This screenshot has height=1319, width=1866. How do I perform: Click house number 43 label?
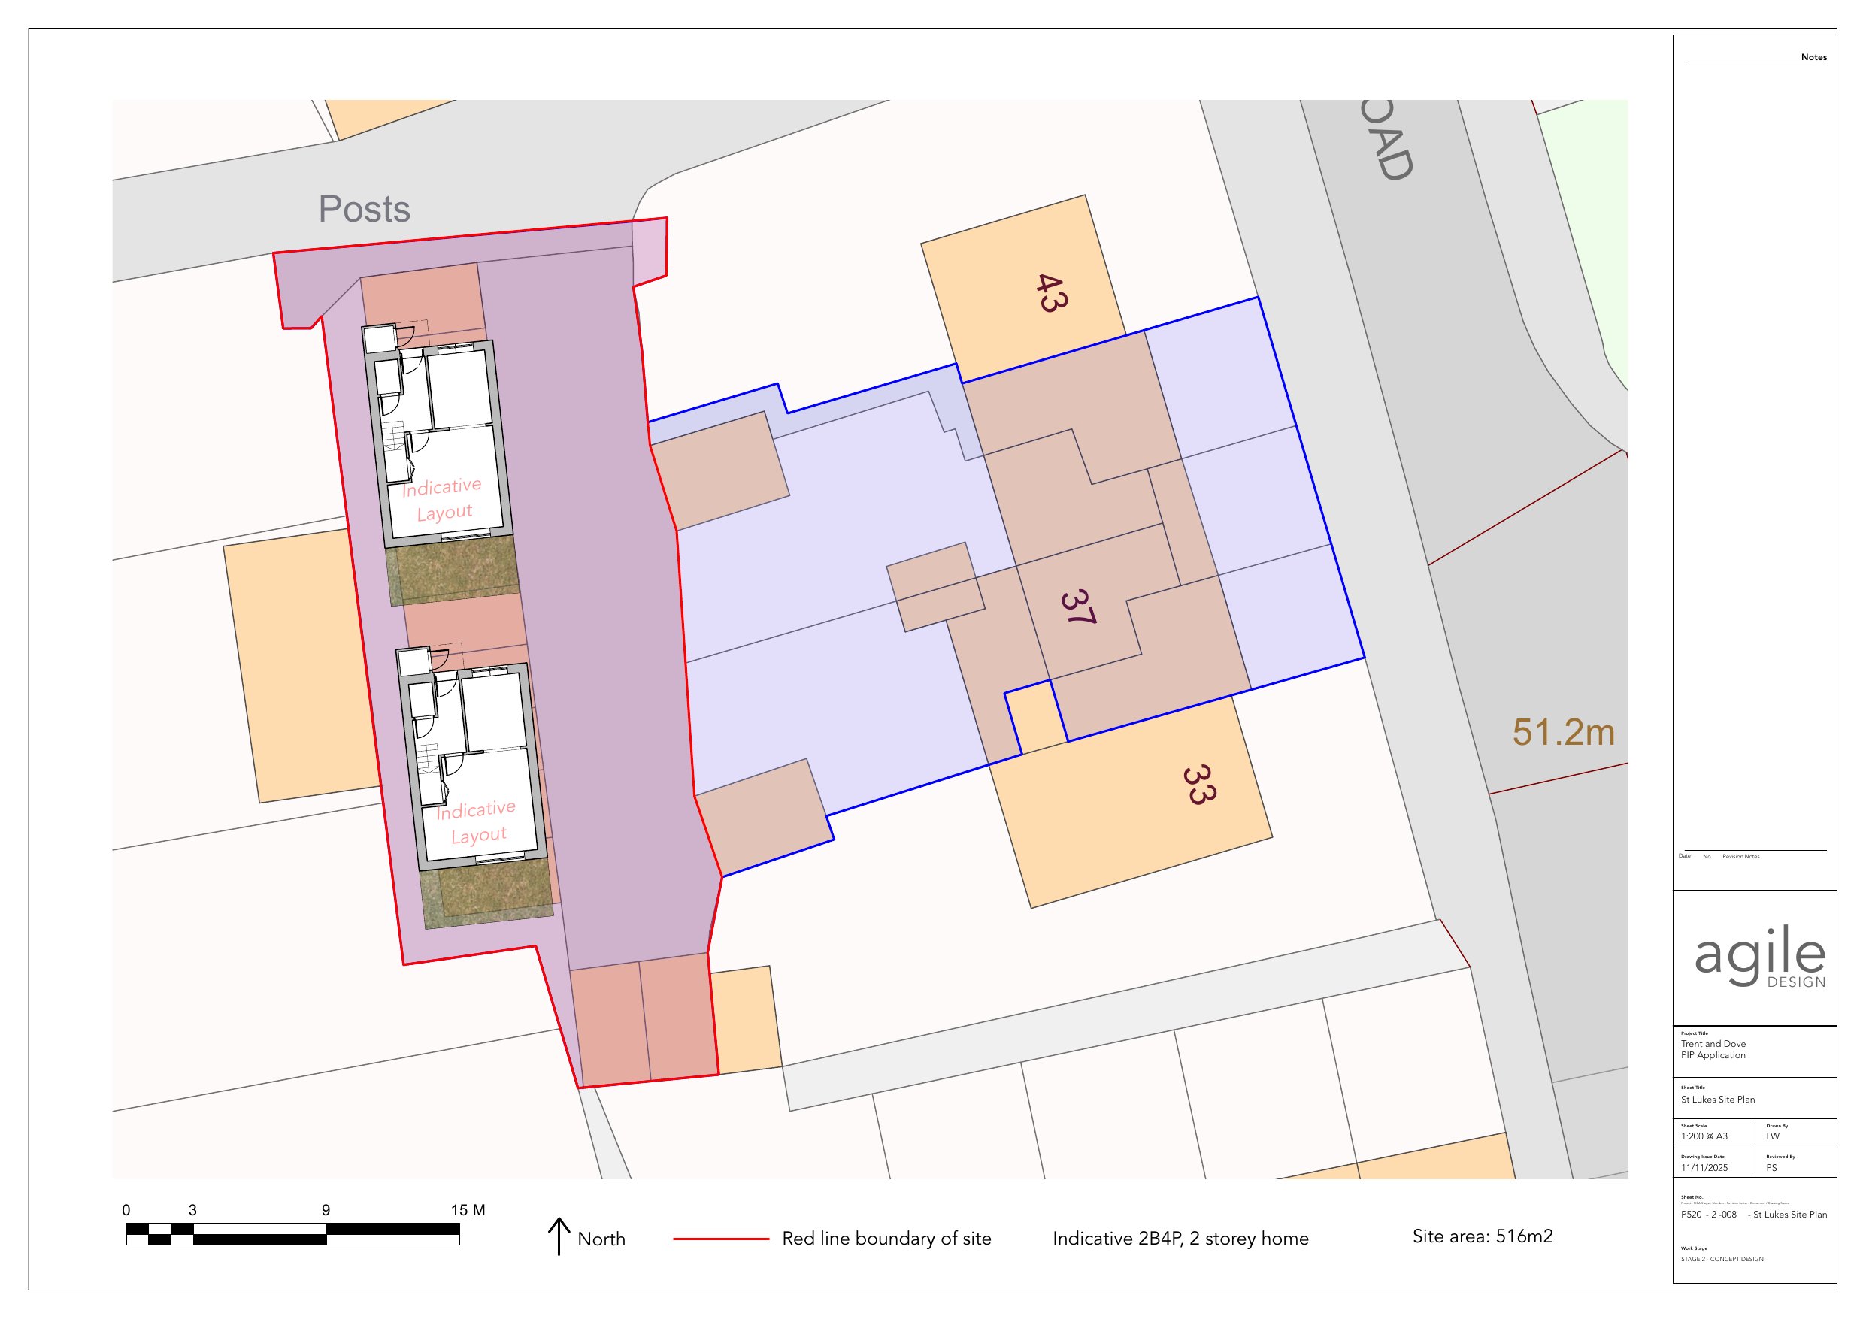(x=1052, y=293)
